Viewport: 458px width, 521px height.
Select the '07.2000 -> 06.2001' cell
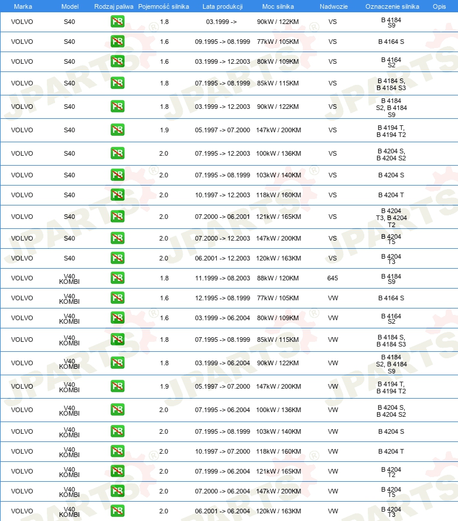coord(223,217)
